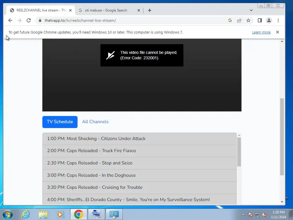Close the REELZCHANNEL live stream tab

70,10
